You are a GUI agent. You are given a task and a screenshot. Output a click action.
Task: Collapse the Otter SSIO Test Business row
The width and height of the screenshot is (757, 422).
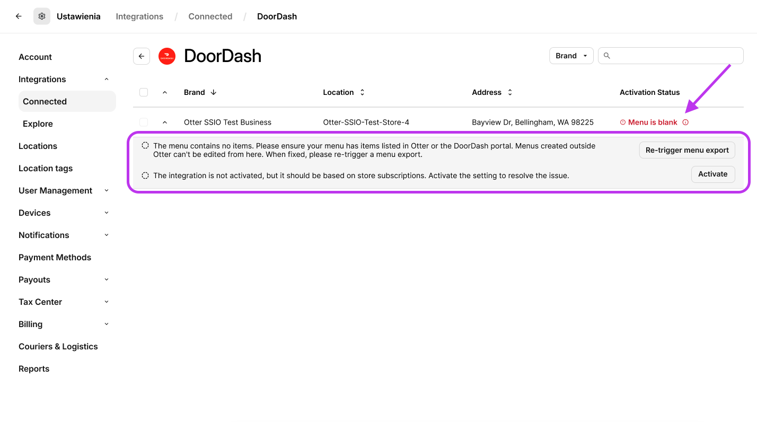pyautogui.click(x=165, y=122)
